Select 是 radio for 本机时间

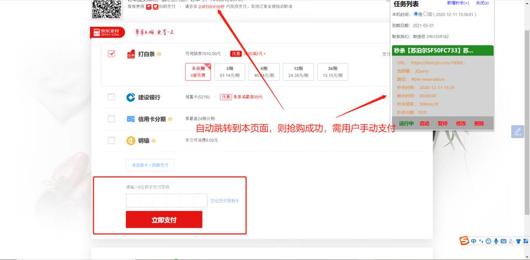416,14
